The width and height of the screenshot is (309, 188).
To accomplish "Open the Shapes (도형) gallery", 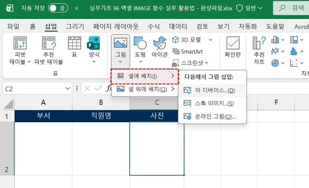I will pos(140,43).
